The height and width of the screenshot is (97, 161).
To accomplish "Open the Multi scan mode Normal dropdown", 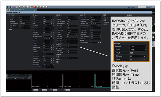I will (x=96, y=19).
